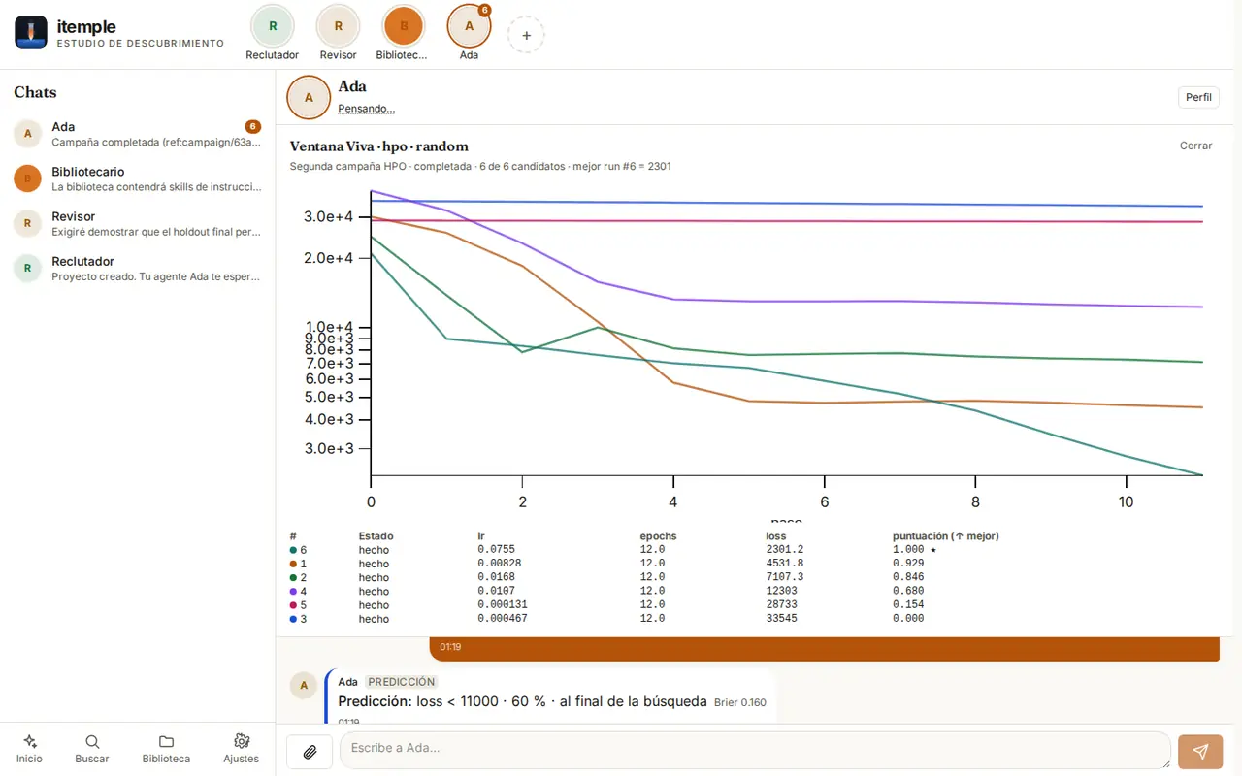The width and height of the screenshot is (1242, 776).
Task: Click the teal color dot for run 6
Action: pos(293,550)
